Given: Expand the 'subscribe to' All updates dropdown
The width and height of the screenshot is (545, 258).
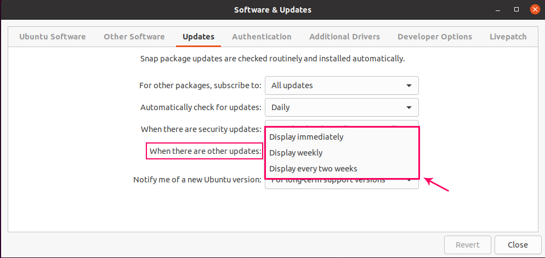Looking at the screenshot, I should [342, 85].
